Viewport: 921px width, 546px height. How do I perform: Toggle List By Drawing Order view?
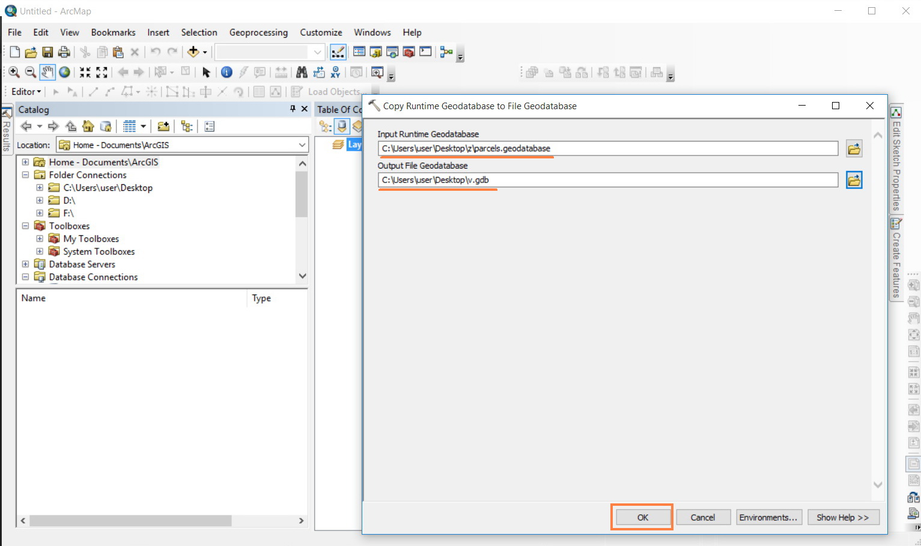326,126
